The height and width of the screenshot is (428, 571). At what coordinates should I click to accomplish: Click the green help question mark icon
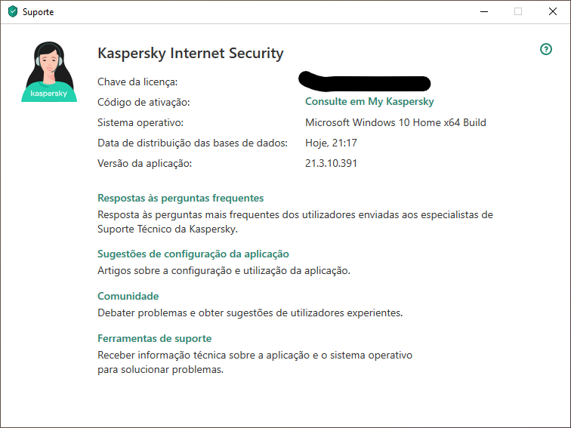(546, 49)
